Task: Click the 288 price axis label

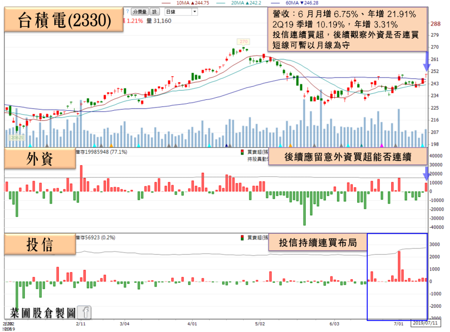Action: [435, 24]
